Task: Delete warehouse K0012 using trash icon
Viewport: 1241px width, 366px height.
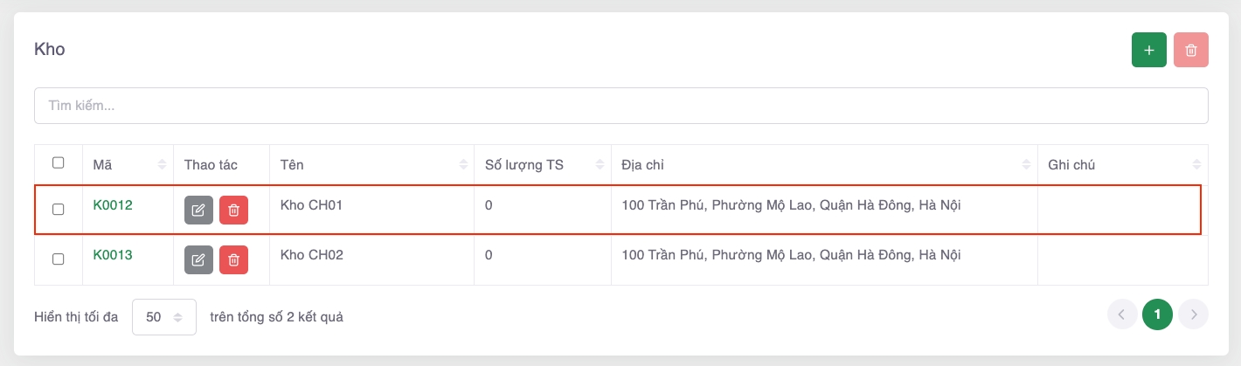Action: point(233,210)
